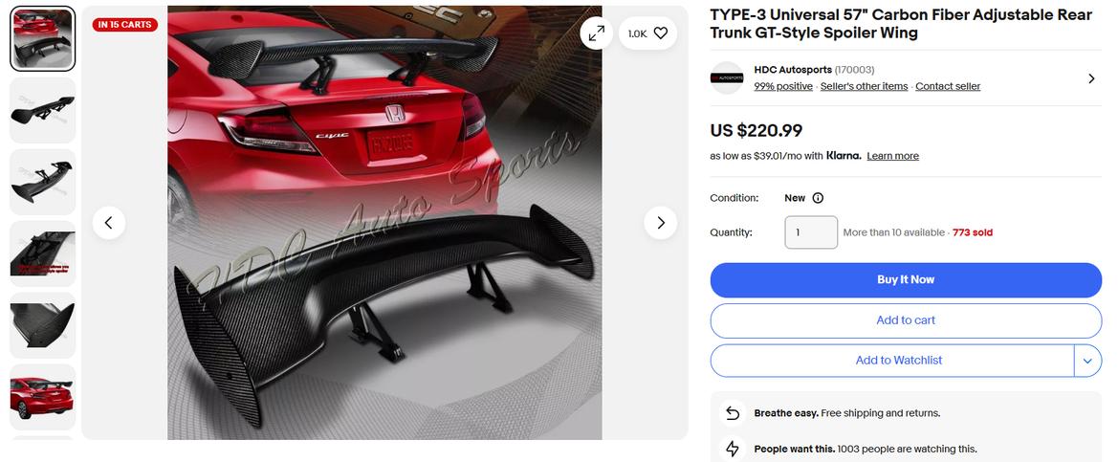Click the Quantity input field

811,232
